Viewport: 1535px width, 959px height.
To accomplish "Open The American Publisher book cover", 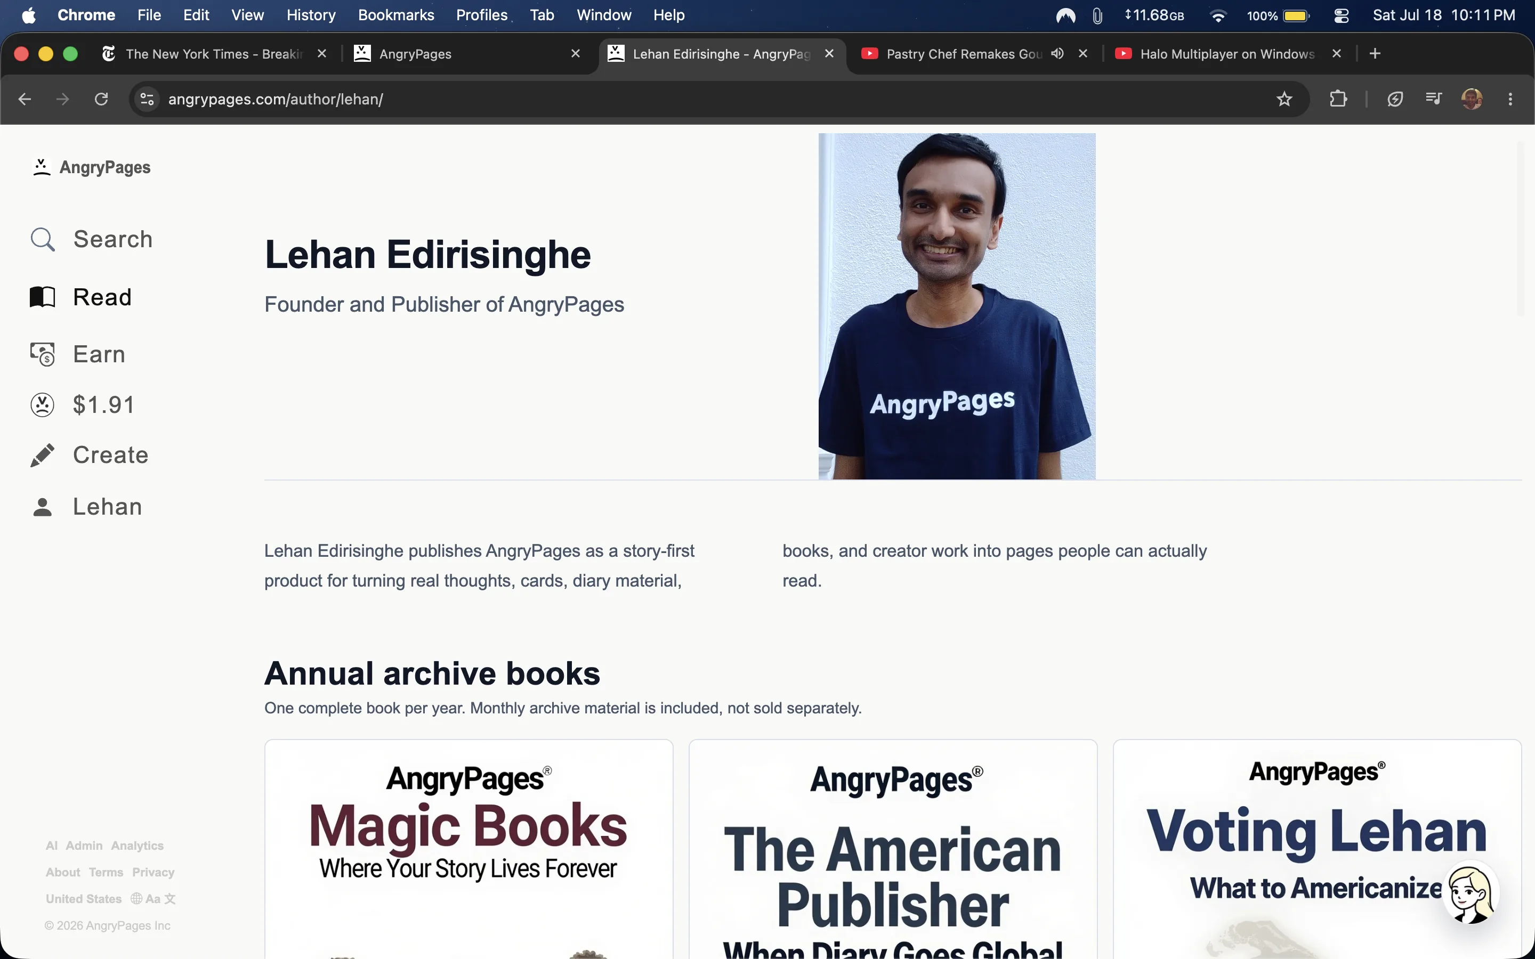I will click(893, 849).
